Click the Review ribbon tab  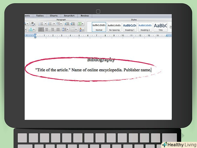coord(84,16)
